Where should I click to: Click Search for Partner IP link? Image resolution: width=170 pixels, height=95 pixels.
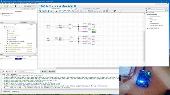(154, 29)
